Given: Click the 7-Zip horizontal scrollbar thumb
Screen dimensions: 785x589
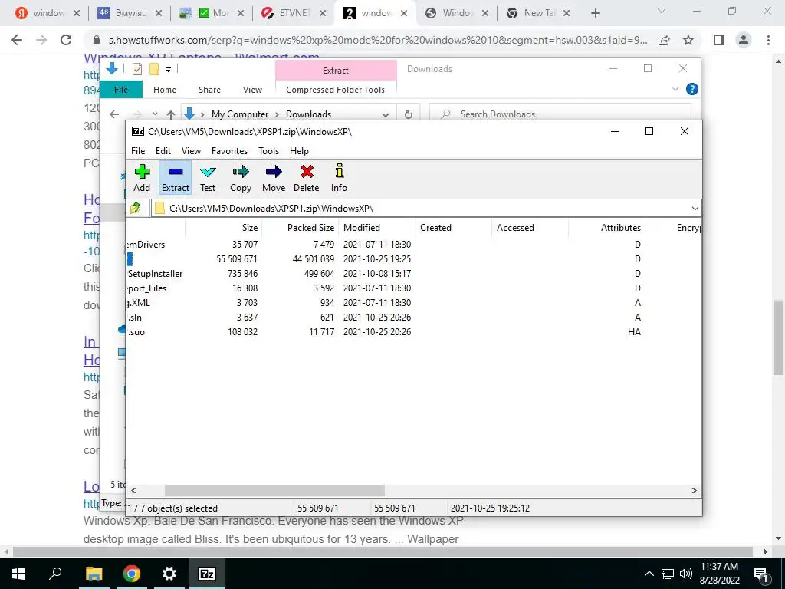Looking at the screenshot, I should coord(274,490).
